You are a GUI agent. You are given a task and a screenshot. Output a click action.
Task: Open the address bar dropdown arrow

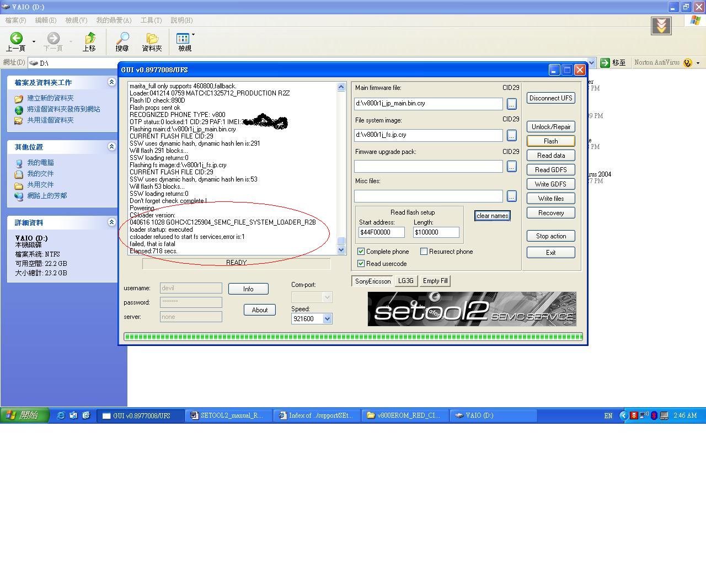click(592, 63)
